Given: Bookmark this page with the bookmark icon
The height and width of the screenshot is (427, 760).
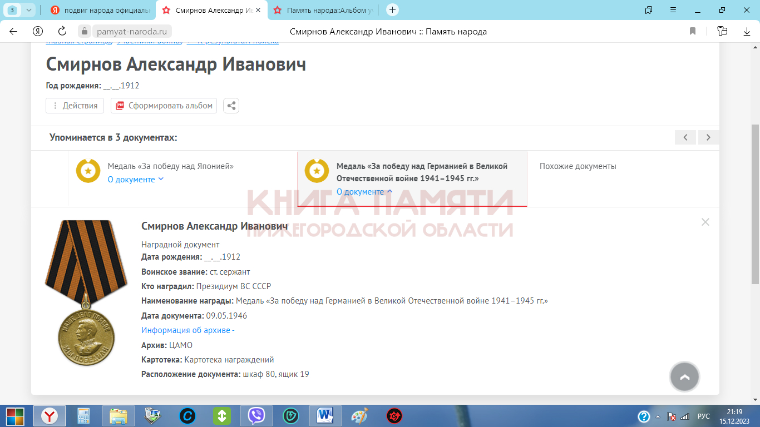Looking at the screenshot, I should (x=693, y=32).
